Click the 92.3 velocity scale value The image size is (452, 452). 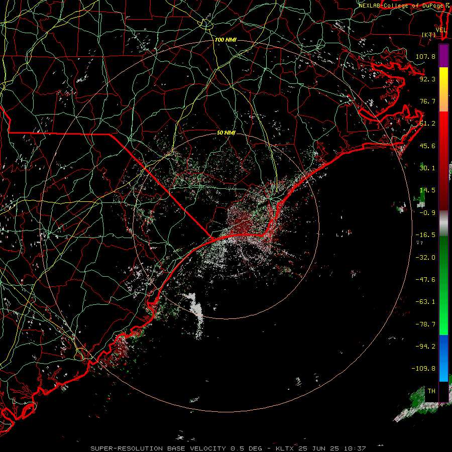(x=427, y=79)
